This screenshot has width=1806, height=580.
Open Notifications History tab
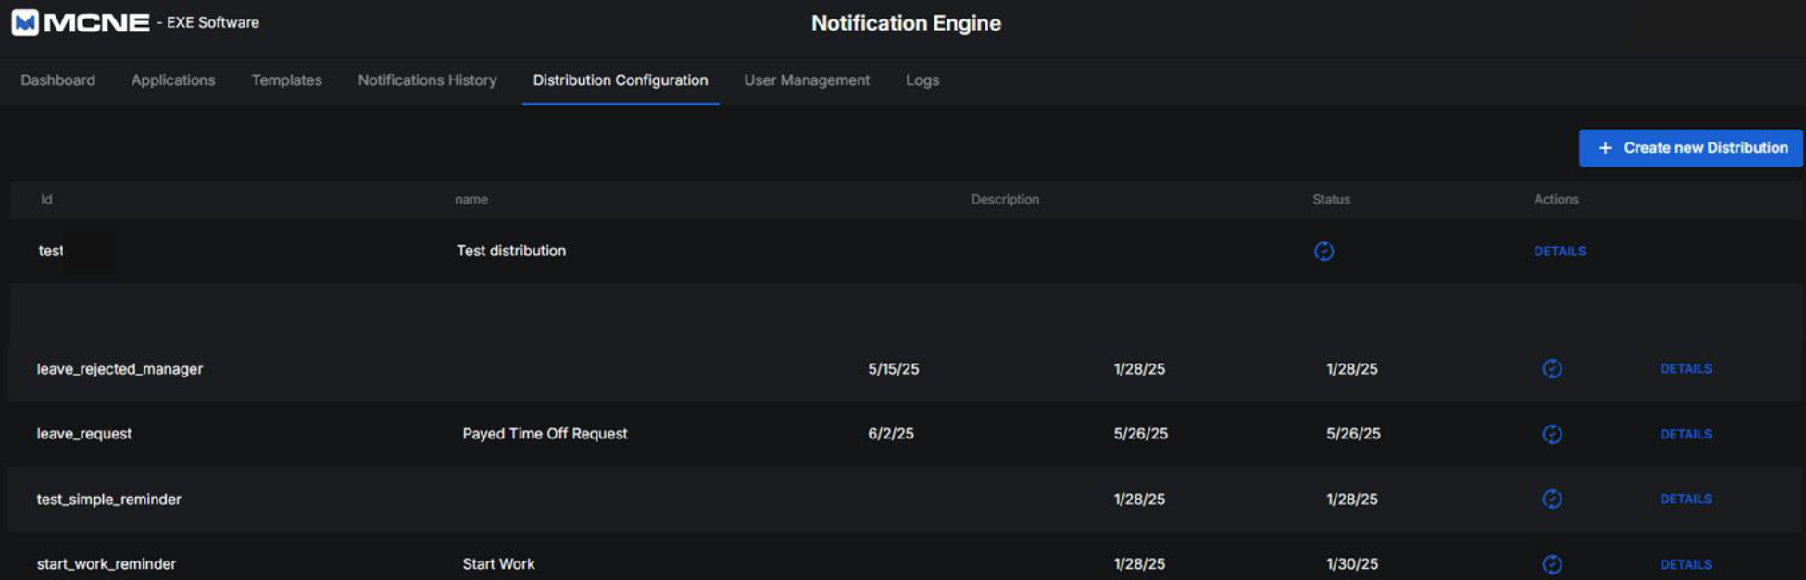427,80
